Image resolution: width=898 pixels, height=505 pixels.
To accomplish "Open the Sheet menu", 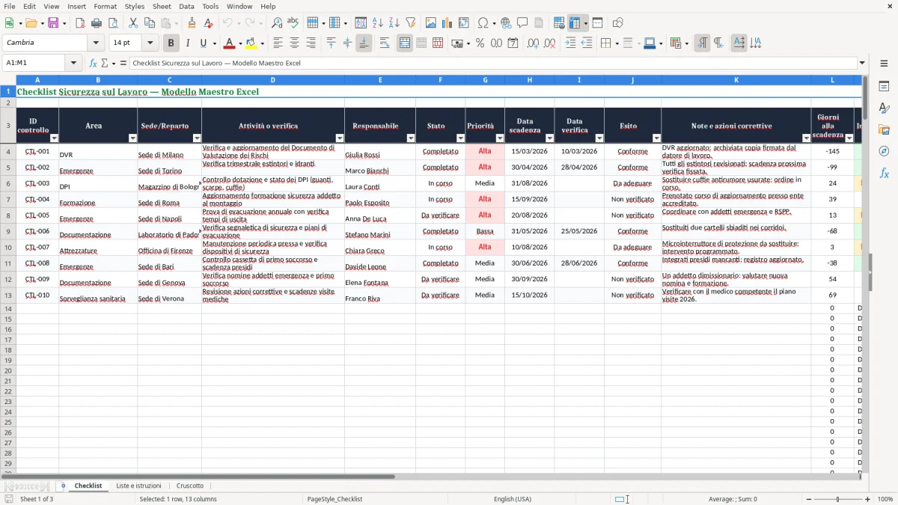I will pyautogui.click(x=162, y=6).
